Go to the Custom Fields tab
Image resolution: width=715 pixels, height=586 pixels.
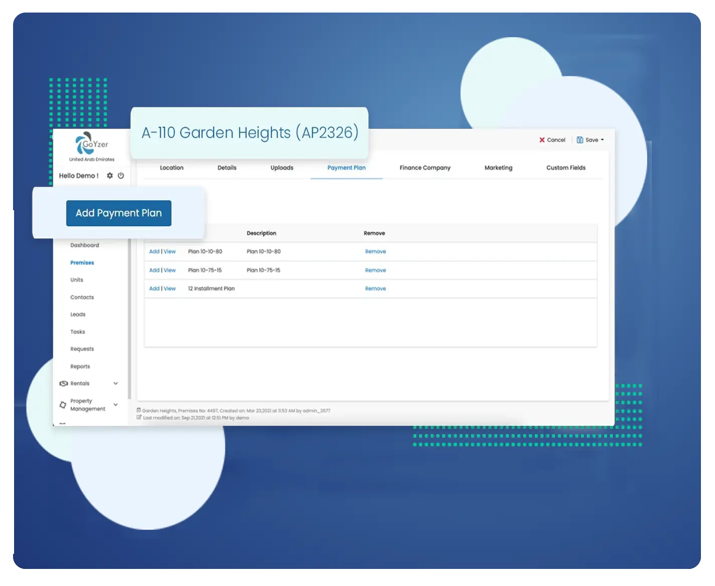click(566, 168)
